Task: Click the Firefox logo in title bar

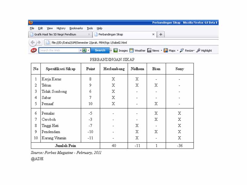Action: 31,22
